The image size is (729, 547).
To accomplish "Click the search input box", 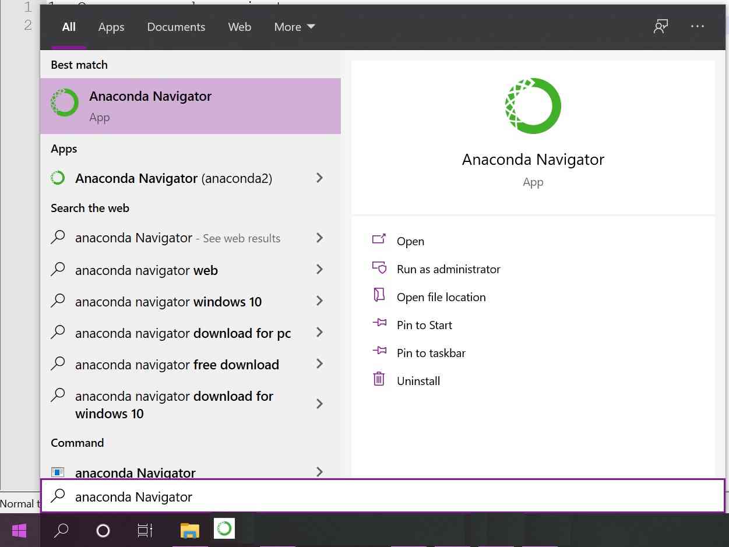I will point(382,496).
